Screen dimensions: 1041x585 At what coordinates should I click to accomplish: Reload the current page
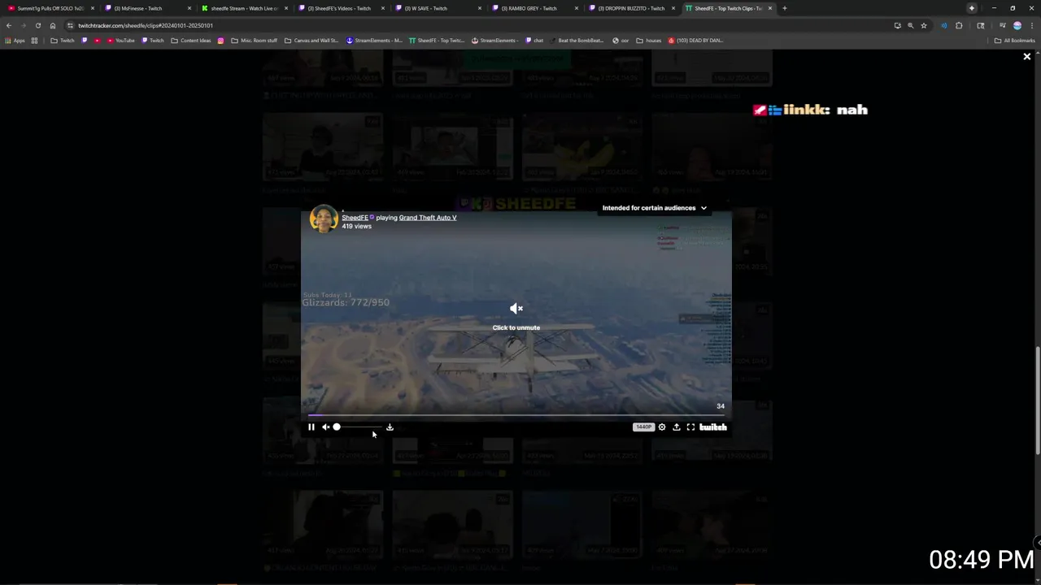[x=37, y=25]
